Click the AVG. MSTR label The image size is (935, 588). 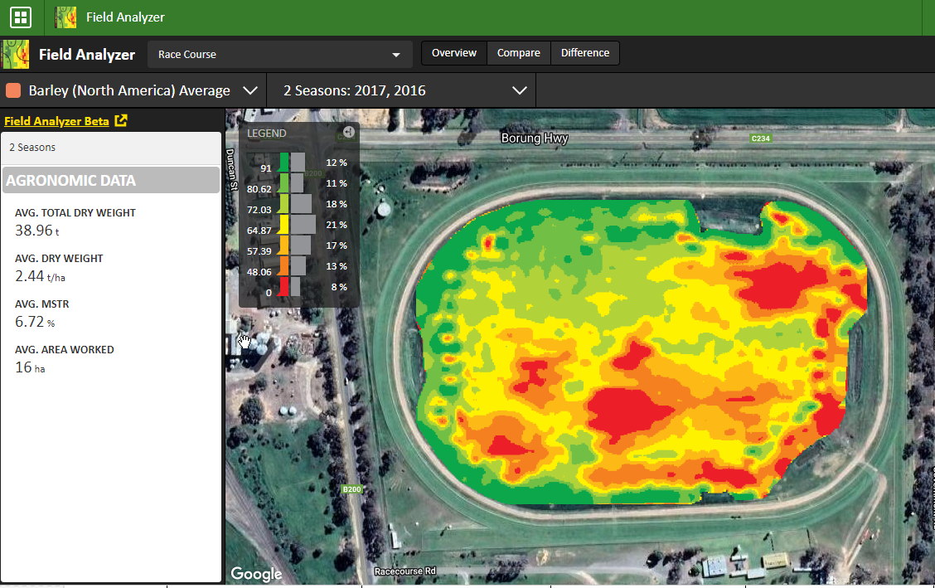41,304
